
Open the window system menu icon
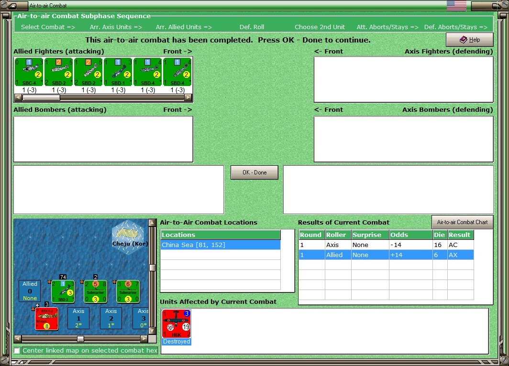click(x=12, y=6)
